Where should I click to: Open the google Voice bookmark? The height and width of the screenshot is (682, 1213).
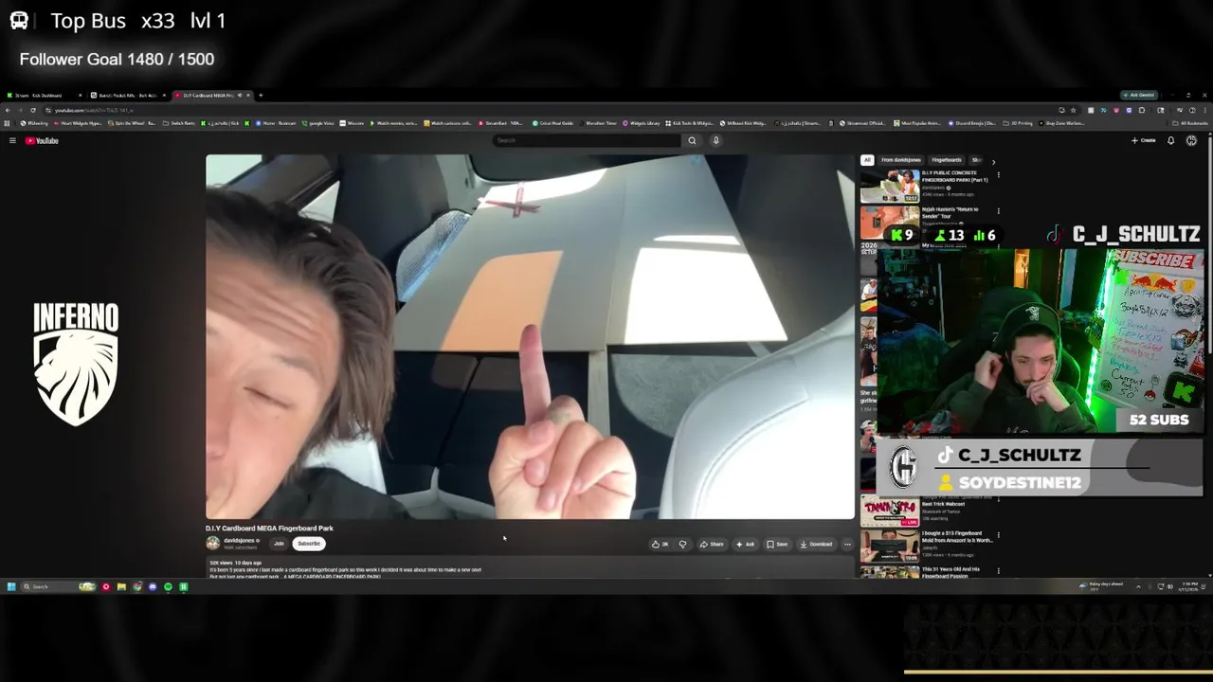(317, 123)
